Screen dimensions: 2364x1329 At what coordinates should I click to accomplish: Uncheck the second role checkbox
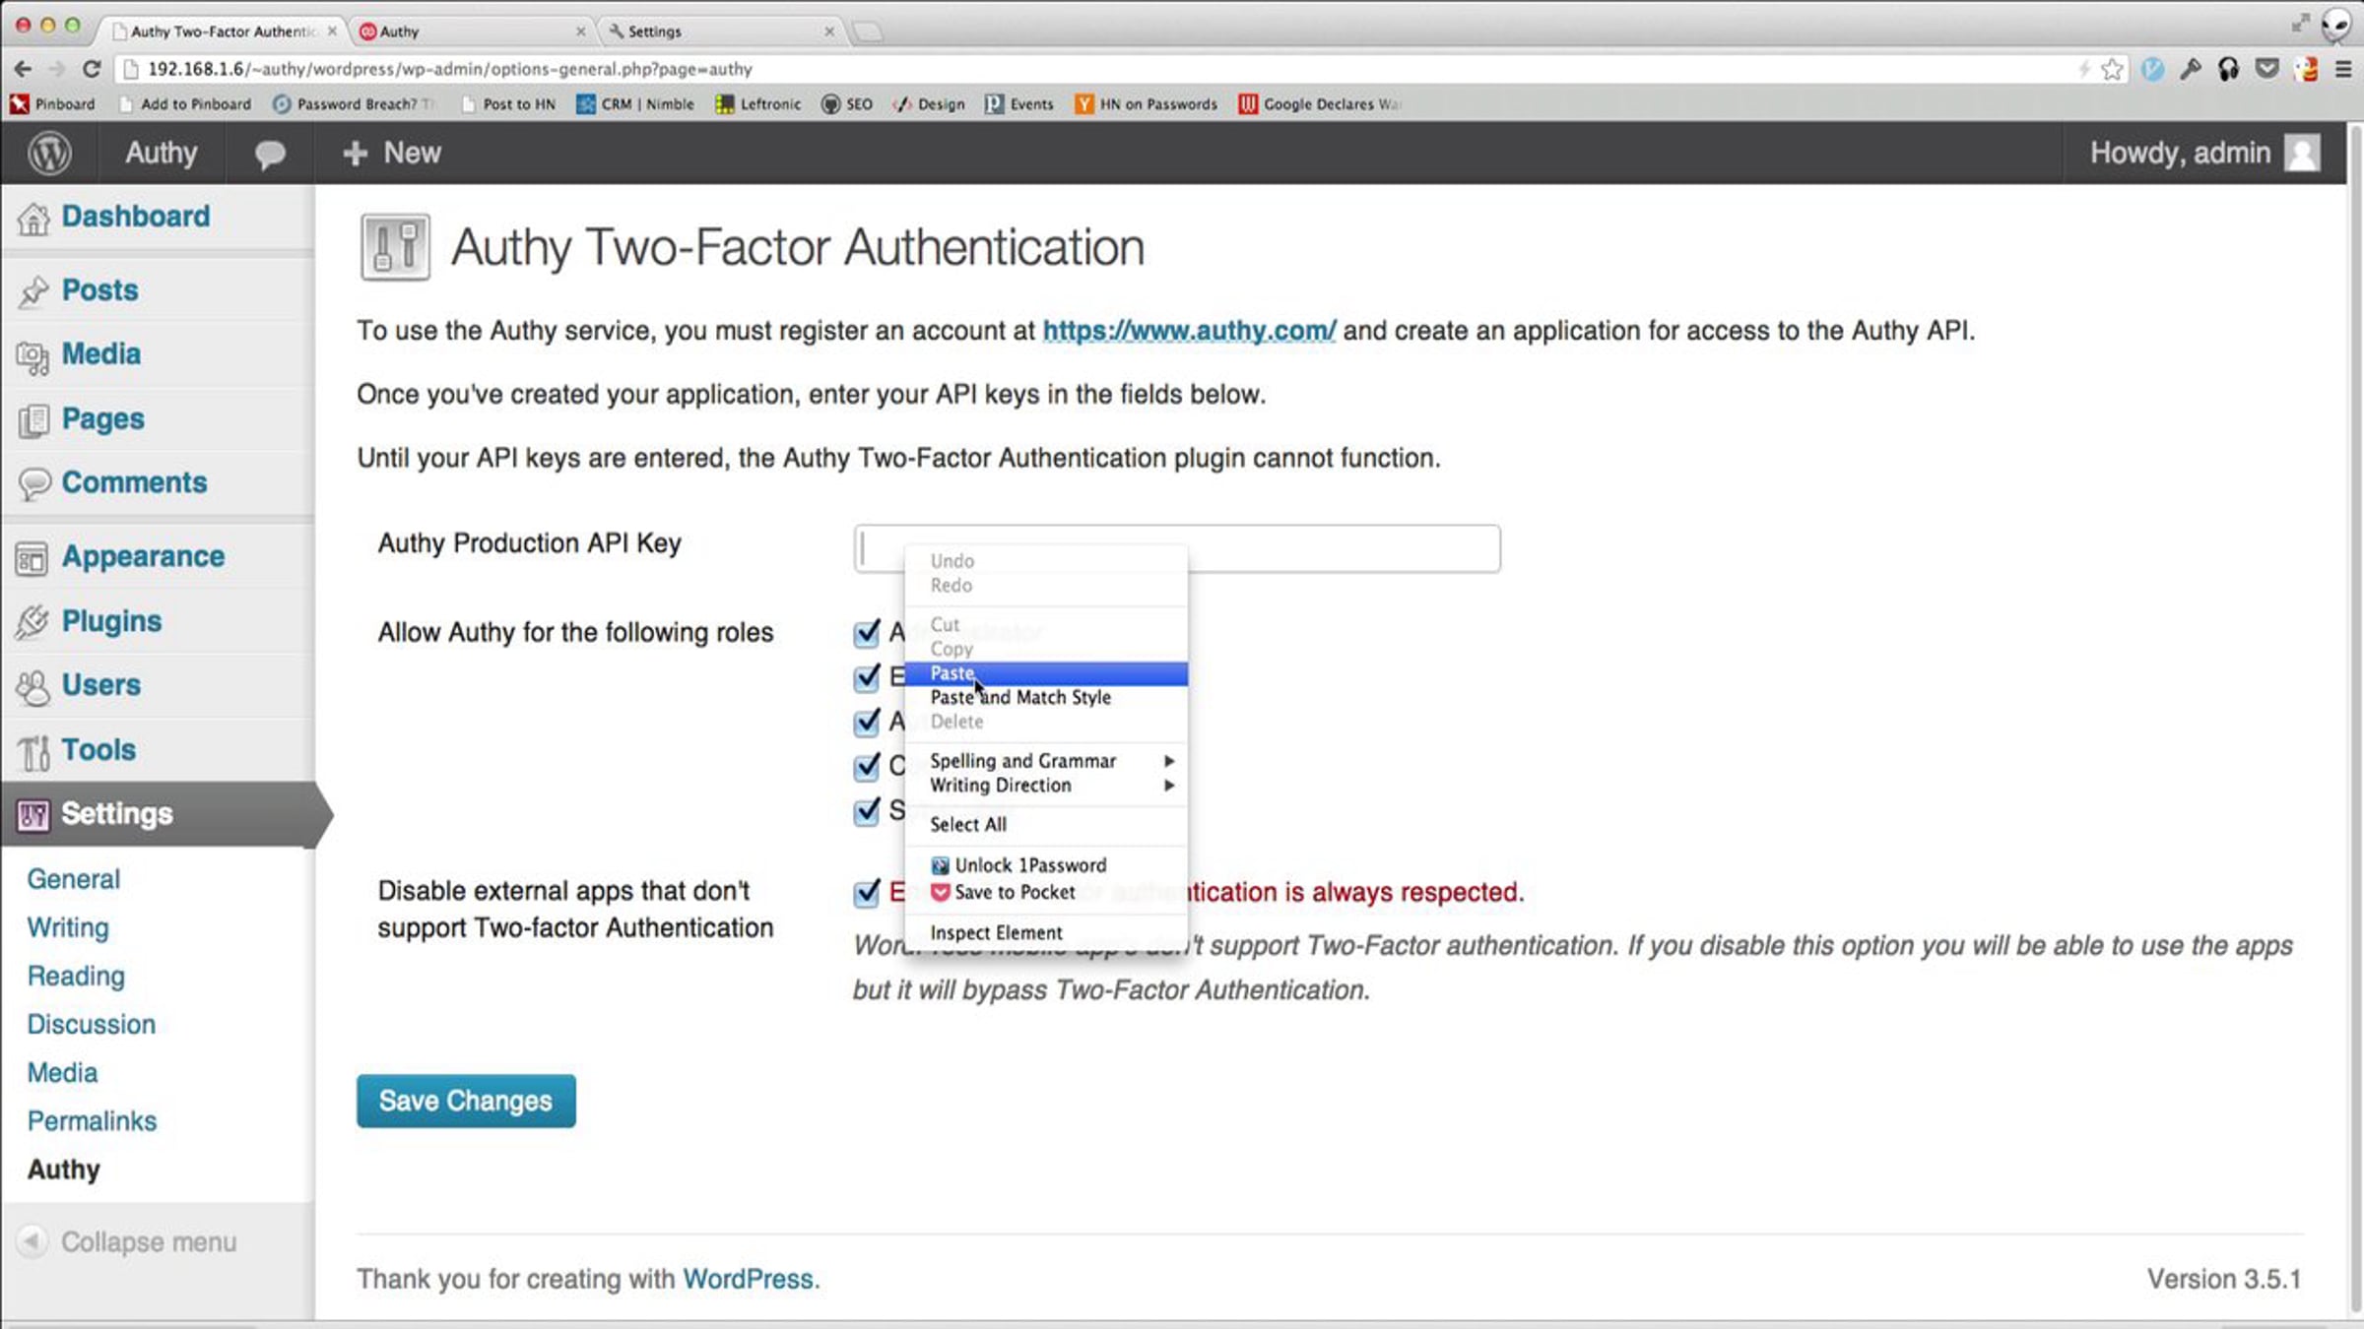click(867, 677)
